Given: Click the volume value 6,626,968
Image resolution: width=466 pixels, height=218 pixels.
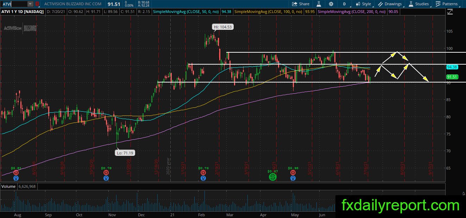Looking at the screenshot, I should click(x=27, y=186).
